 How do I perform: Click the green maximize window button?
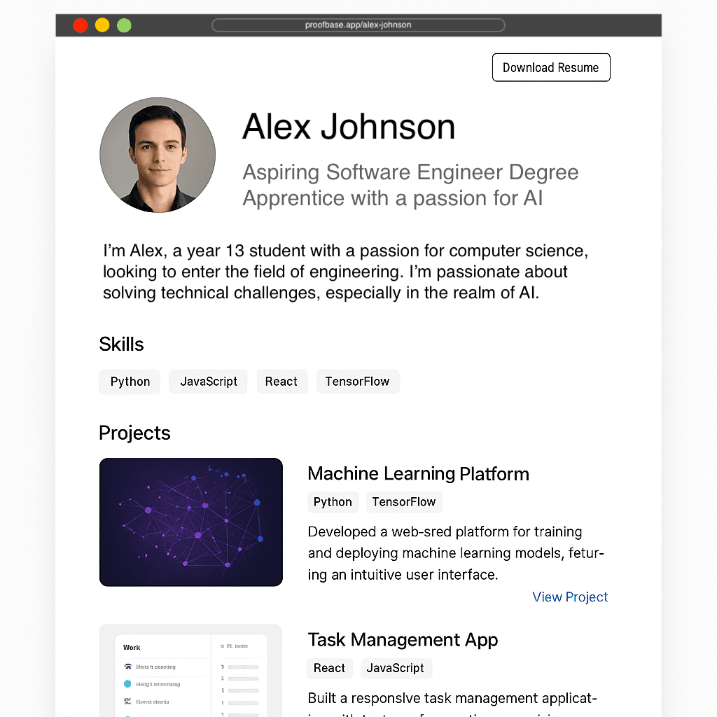(x=125, y=25)
